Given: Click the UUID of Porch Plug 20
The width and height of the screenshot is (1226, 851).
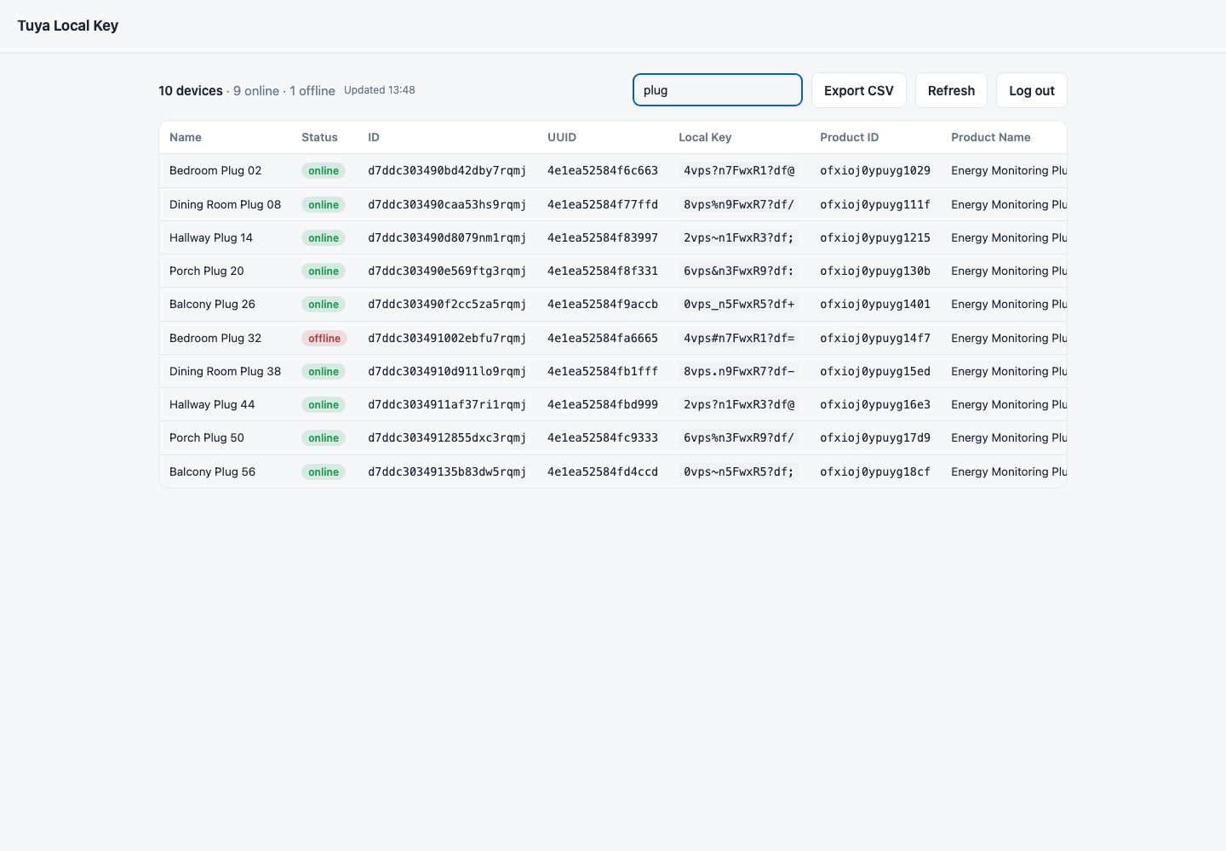Looking at the screenshot, I should (x=603, y=271).
